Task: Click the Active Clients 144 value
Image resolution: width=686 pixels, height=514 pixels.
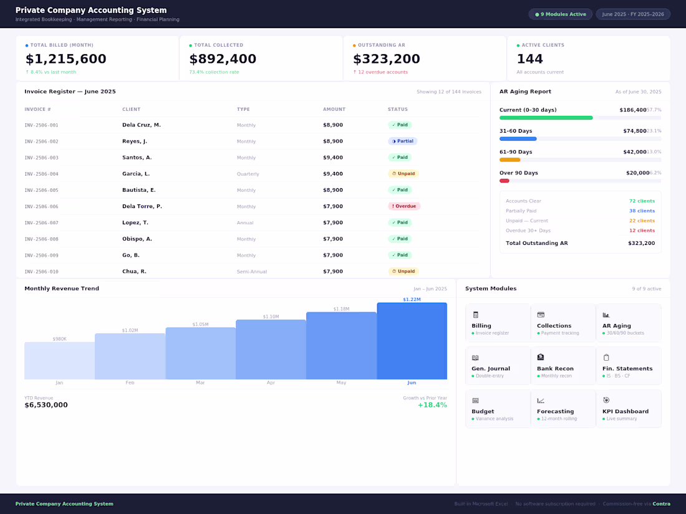Action: (x=530, y=59)
